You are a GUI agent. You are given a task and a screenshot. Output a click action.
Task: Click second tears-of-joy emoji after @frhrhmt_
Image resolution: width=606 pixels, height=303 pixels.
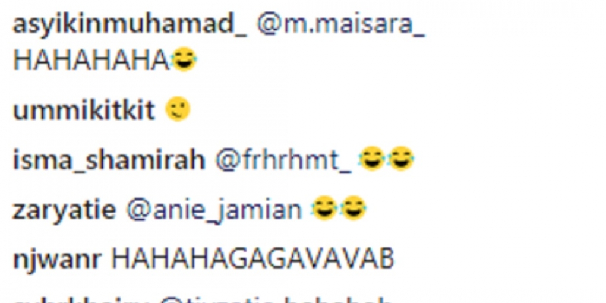point(401,159)
